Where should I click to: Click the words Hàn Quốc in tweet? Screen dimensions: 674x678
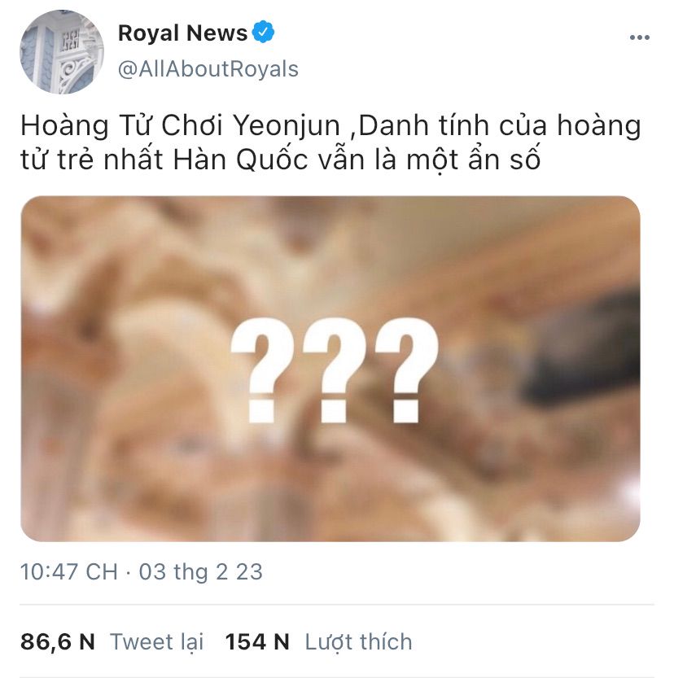pyautogui.click(x=240, y=160)
